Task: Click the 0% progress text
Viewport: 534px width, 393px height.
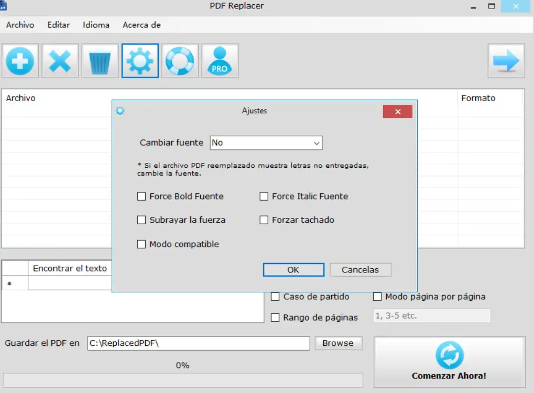Action: point(182,365)
